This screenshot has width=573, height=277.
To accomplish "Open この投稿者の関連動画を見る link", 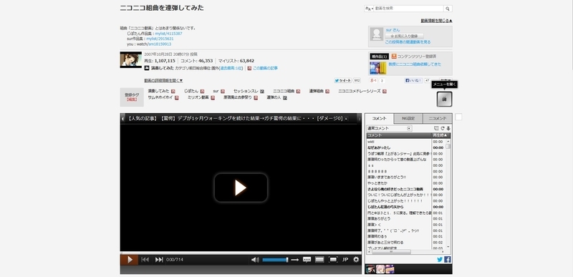I will pyautogui.click(x=408, y=42).
